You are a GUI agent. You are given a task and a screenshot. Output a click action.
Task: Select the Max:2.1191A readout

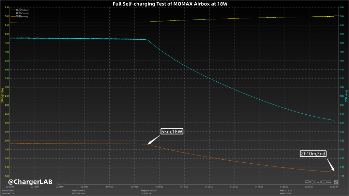[286, 191]
